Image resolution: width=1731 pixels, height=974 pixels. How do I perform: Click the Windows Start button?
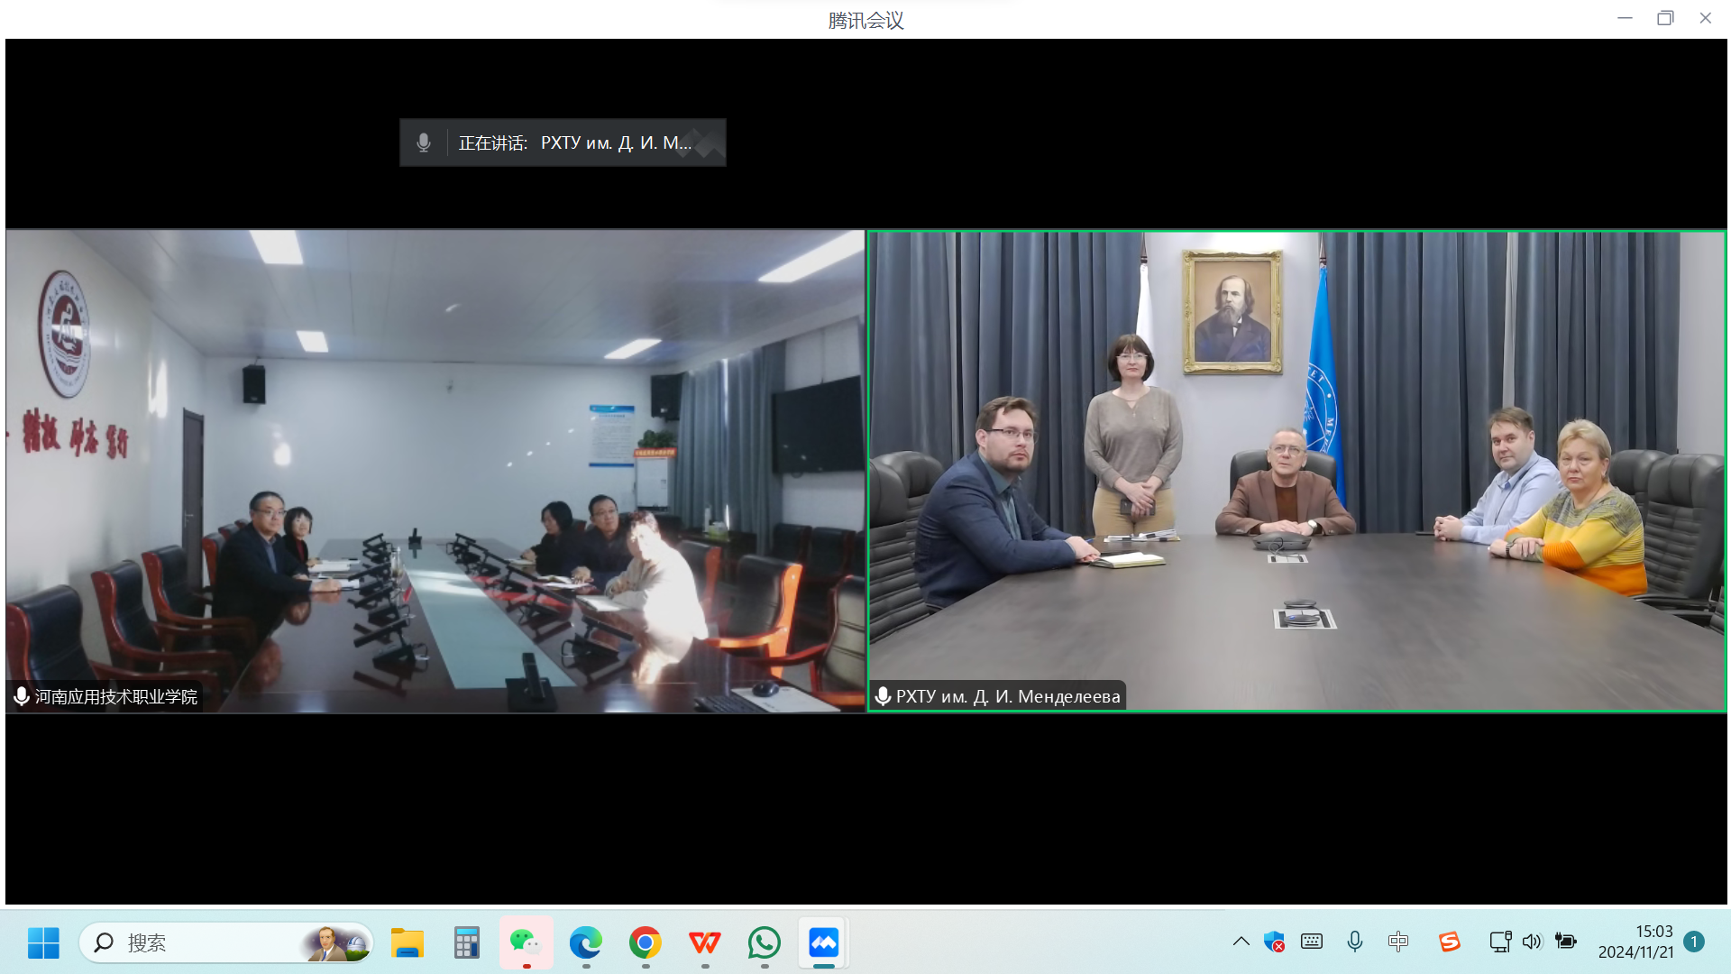tap(43, 943)
